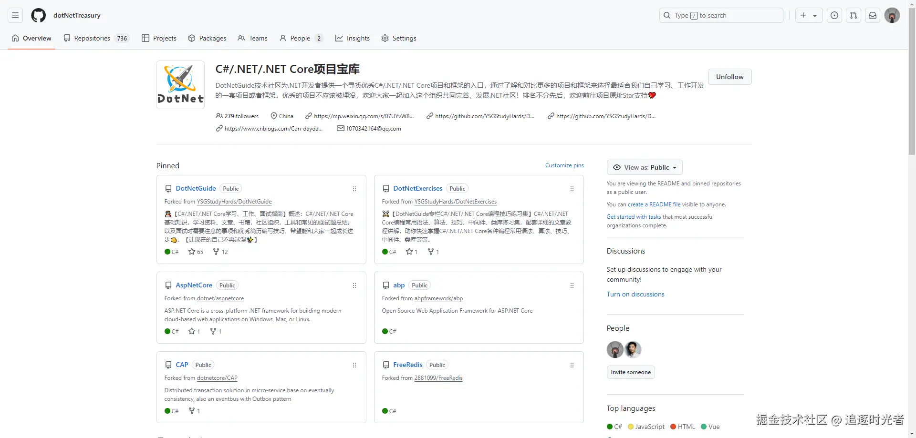Open fork source dotnetcore/CAP
This screenshot has height=438, width=916.
[217, 378]
